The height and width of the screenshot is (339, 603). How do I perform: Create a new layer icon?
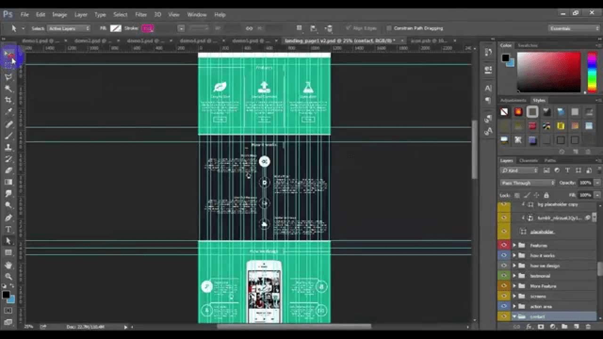576,326
